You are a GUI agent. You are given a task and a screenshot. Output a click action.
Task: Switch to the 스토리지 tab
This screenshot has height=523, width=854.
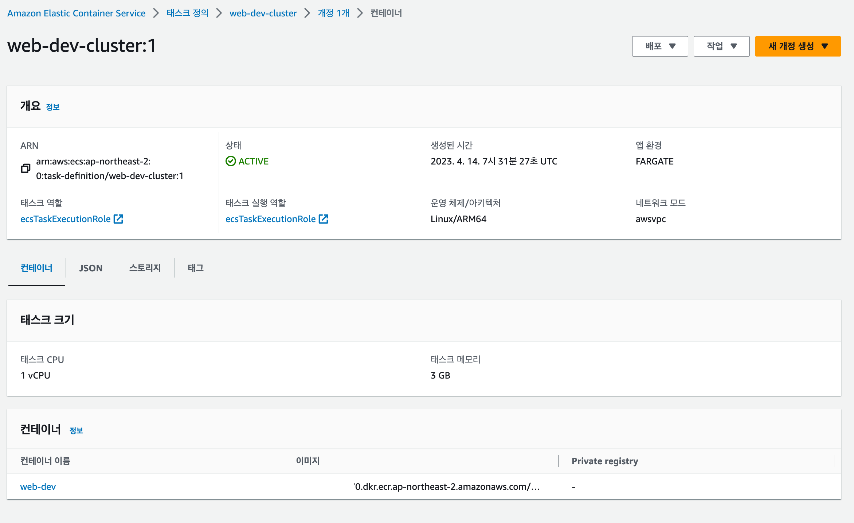tap(145, 268)
